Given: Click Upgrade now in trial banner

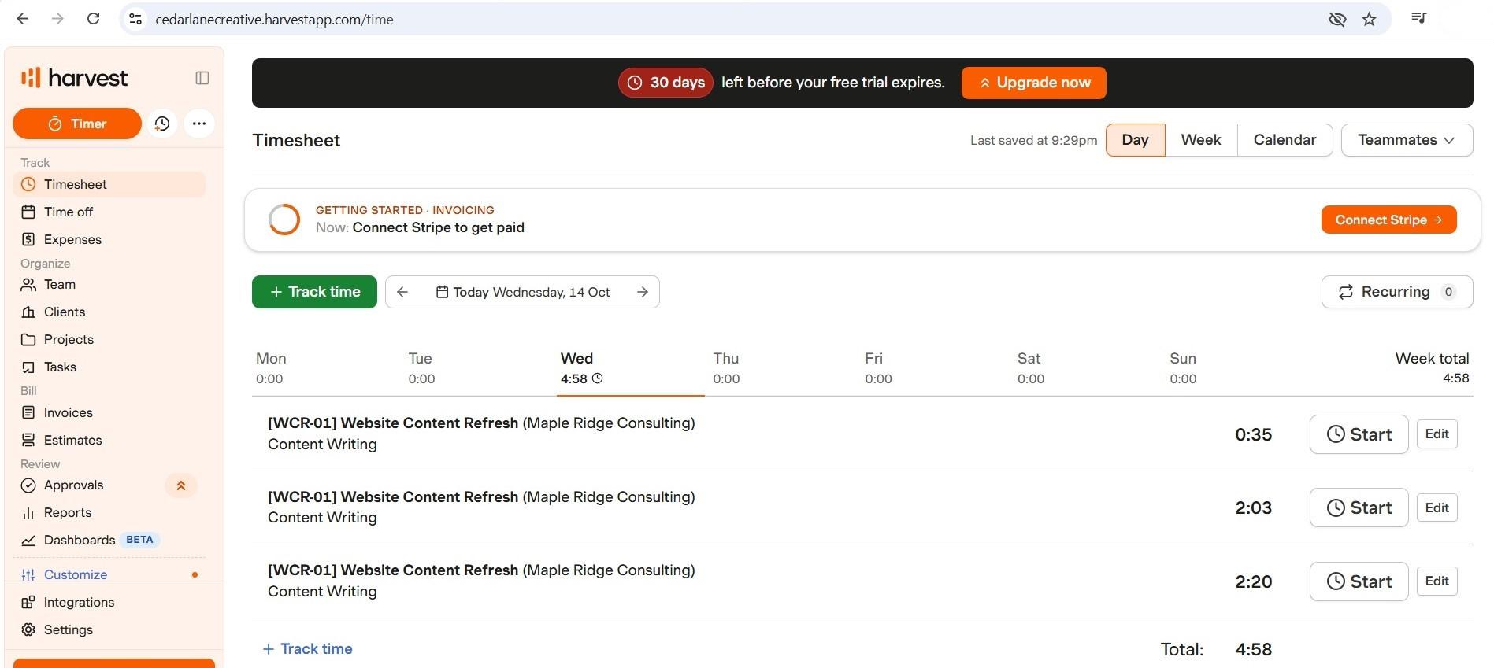Looking at the screenshot, I should click(1033, 83).
